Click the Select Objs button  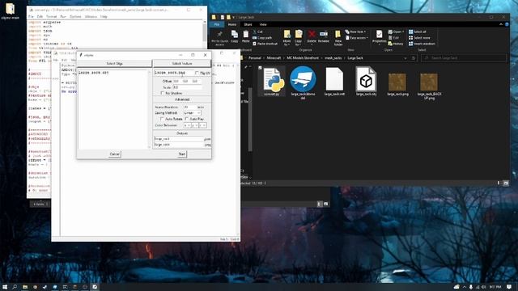[114, 63]
